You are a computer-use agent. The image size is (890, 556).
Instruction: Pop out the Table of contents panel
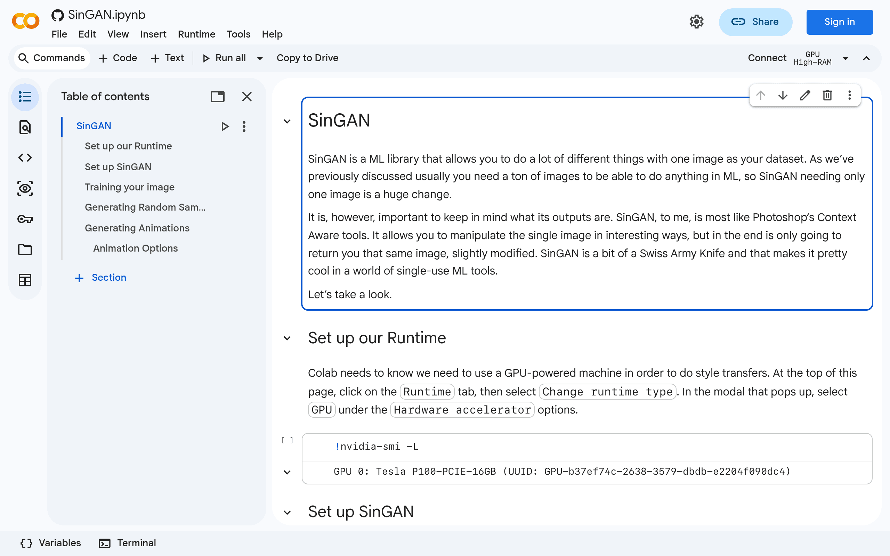217,96
